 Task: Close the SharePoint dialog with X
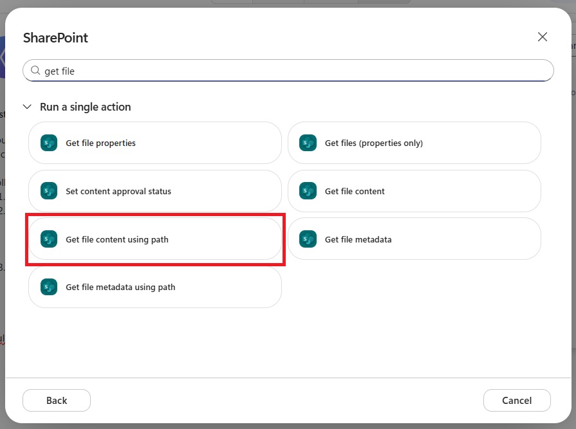click(x=543, y=37)
